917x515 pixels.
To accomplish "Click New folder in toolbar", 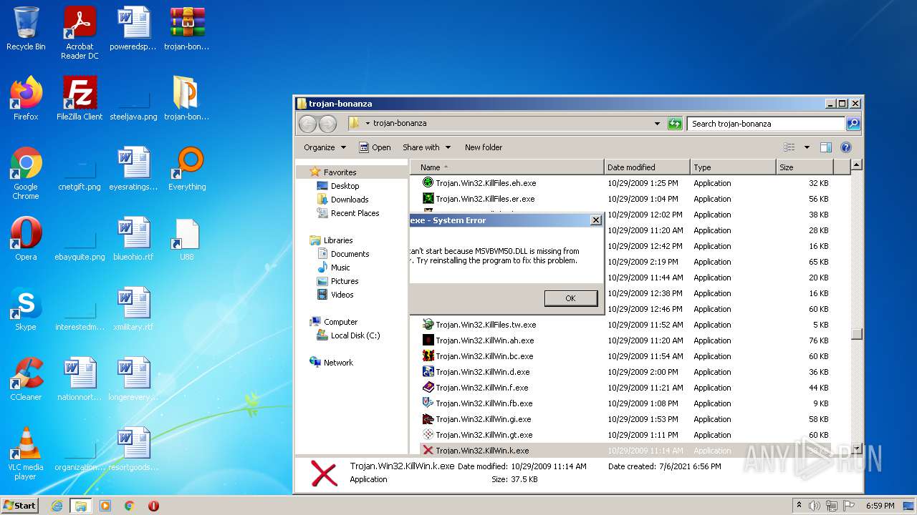I will (x=484, y=147).
